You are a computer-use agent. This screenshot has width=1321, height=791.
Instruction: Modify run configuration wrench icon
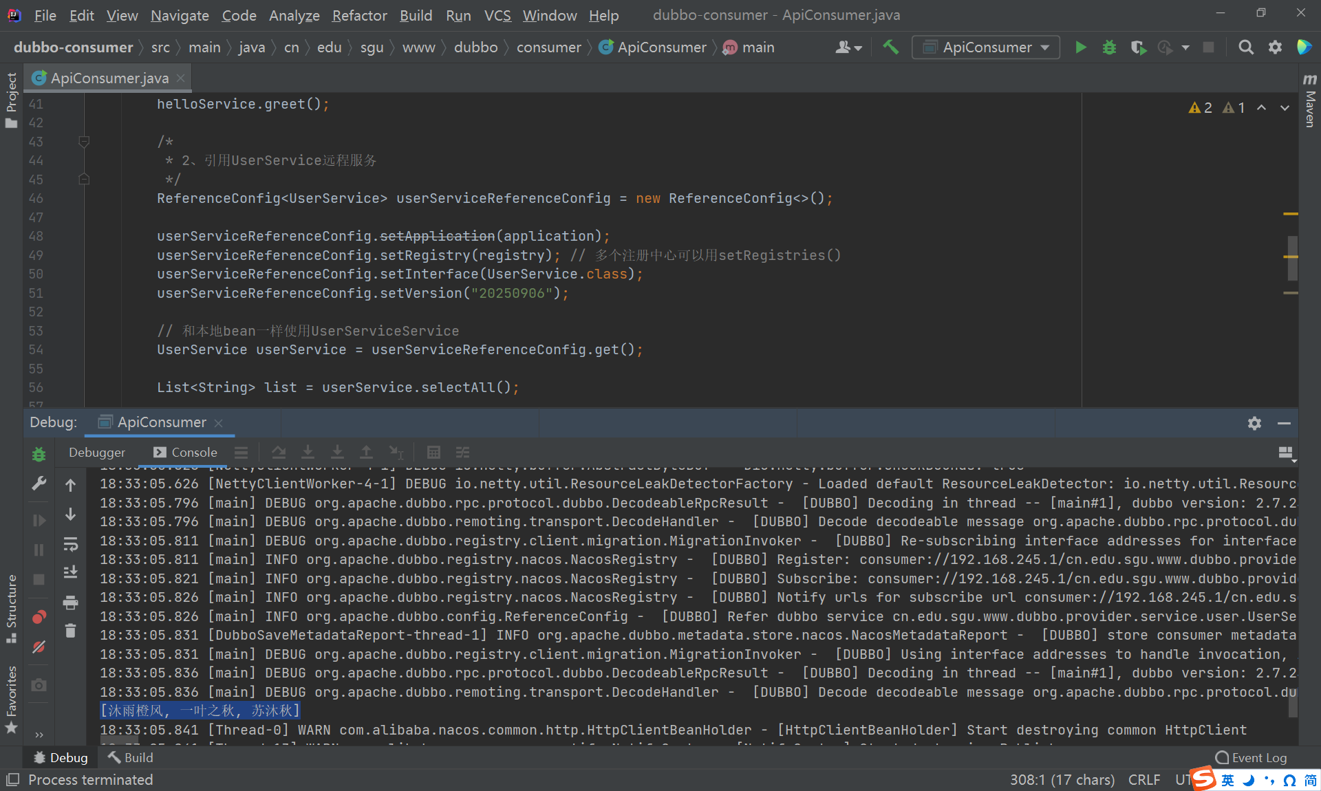pos(39,484)
